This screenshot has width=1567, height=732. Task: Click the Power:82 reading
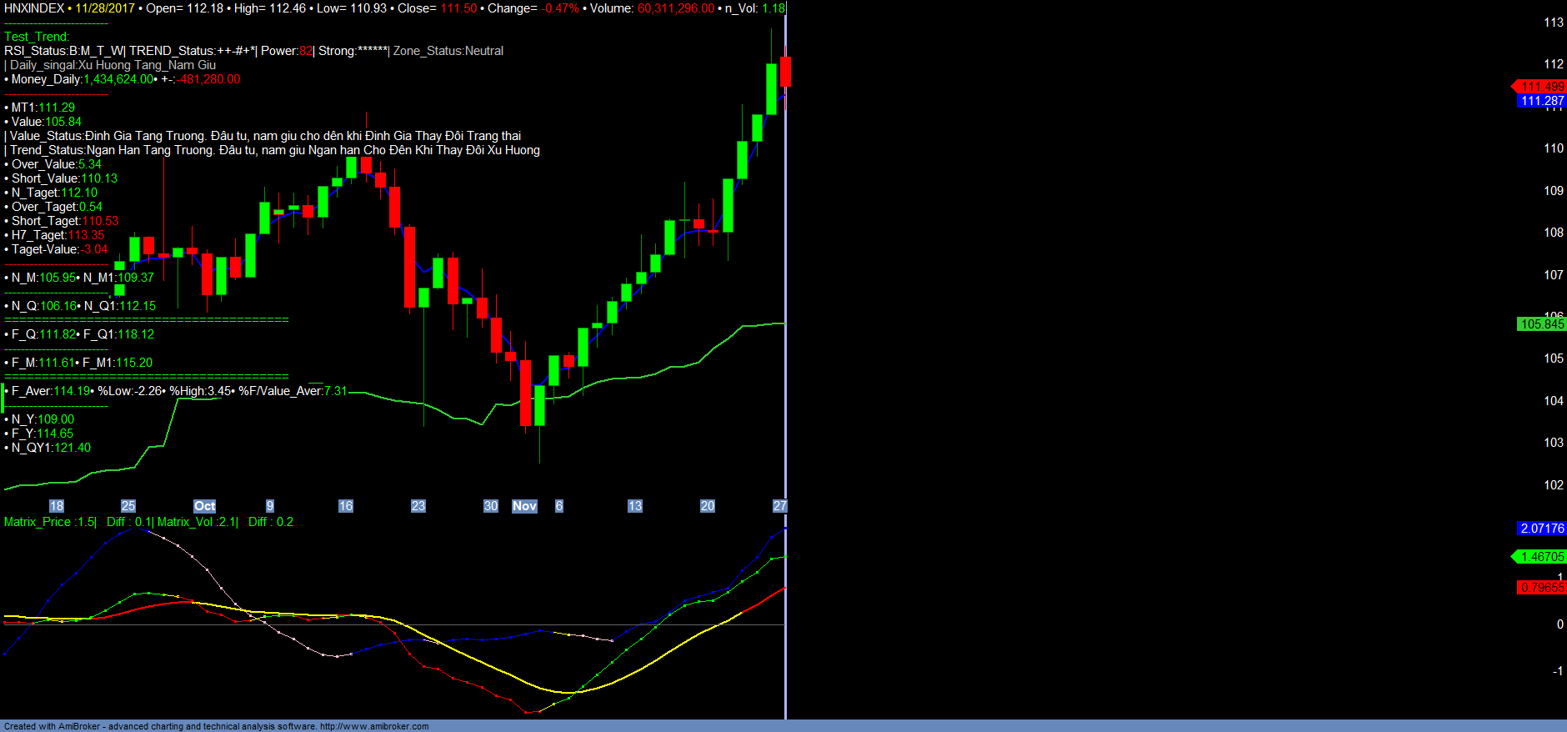click(x=287, y=51)
